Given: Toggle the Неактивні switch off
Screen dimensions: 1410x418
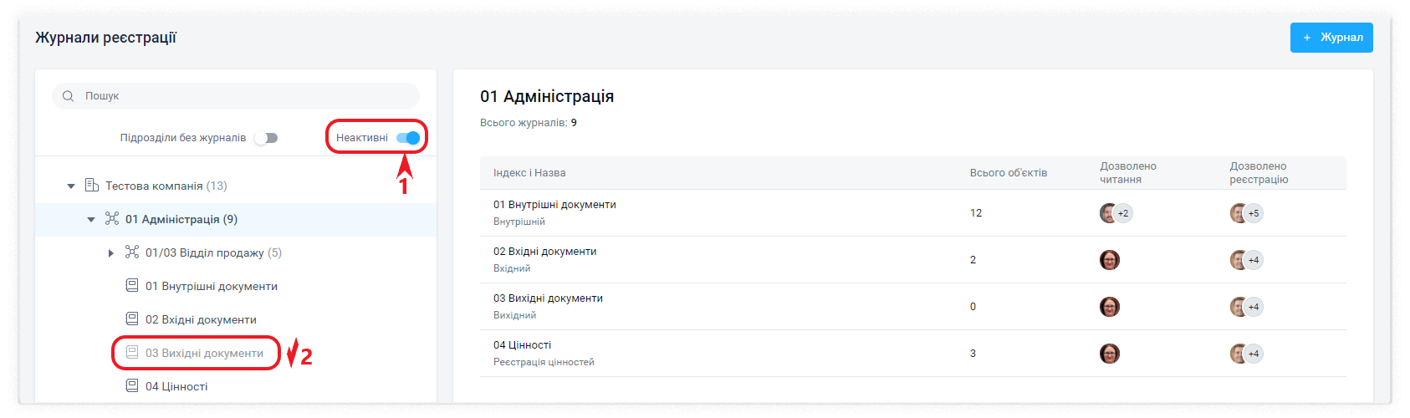Looking at the screenshot, I should pyautogui.click(x=408, y=138).
